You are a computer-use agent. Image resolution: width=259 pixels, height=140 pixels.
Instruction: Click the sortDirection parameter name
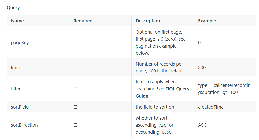[24, 125]
